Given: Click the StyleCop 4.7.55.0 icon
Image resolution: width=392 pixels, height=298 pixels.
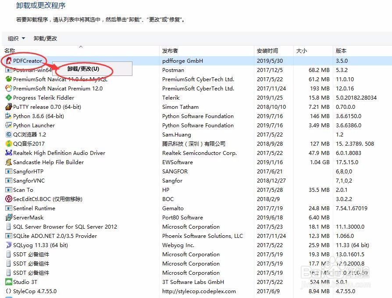Looking at the screenshot, I should pos(9,291).
